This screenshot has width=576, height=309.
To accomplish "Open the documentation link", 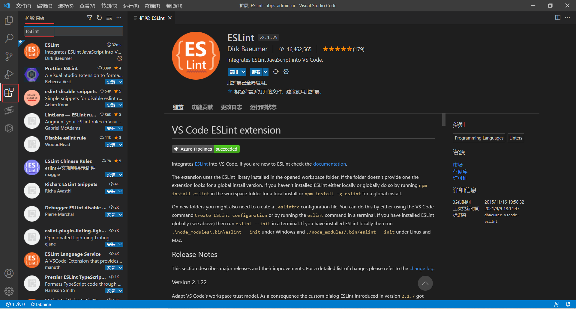I will 329,164.
